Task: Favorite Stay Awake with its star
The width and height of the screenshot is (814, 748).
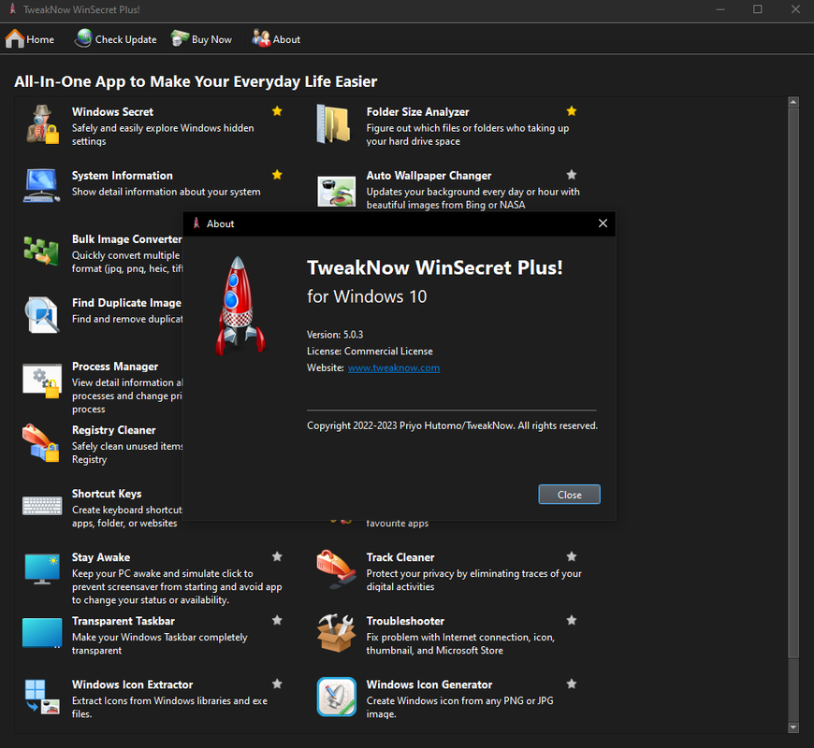Action: point(277,556)
